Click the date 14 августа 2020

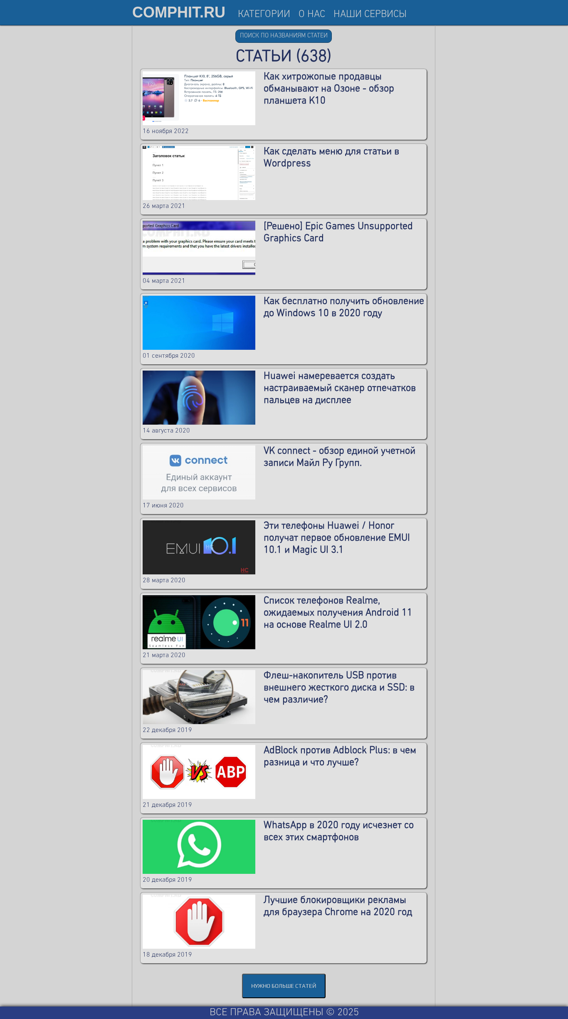166,430
